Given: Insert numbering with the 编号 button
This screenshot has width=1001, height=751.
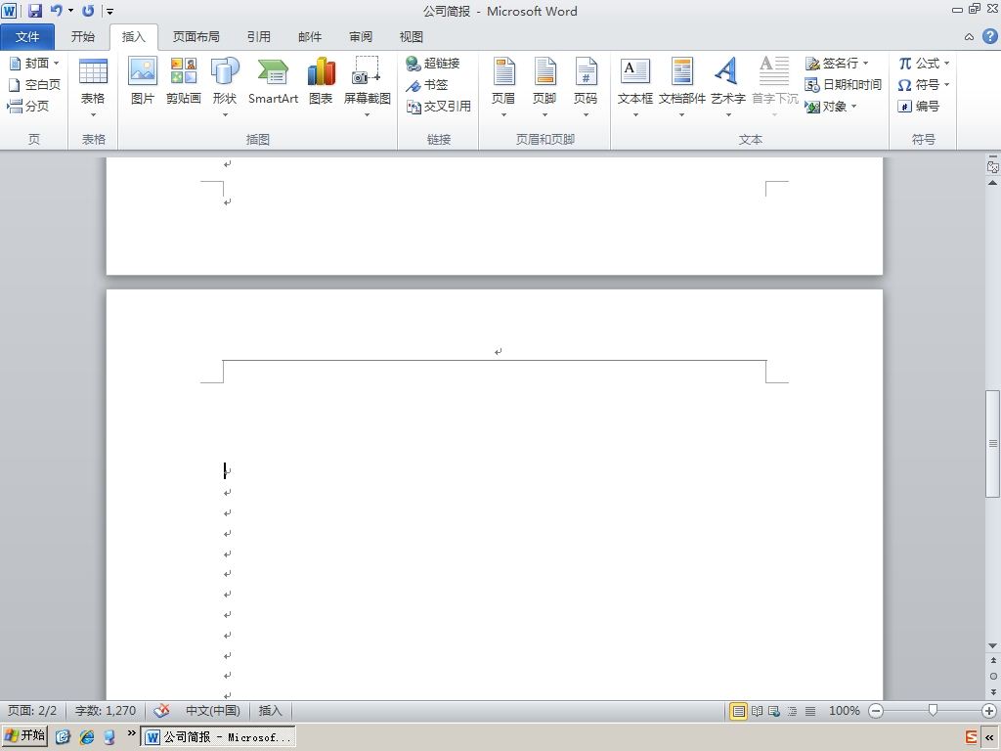Looking at the screenshot, I should (x=918, y=107).
